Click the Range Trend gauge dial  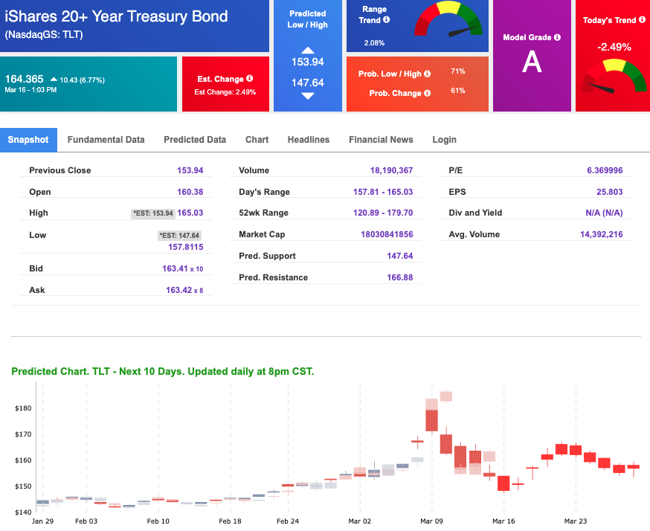(448, 19)
